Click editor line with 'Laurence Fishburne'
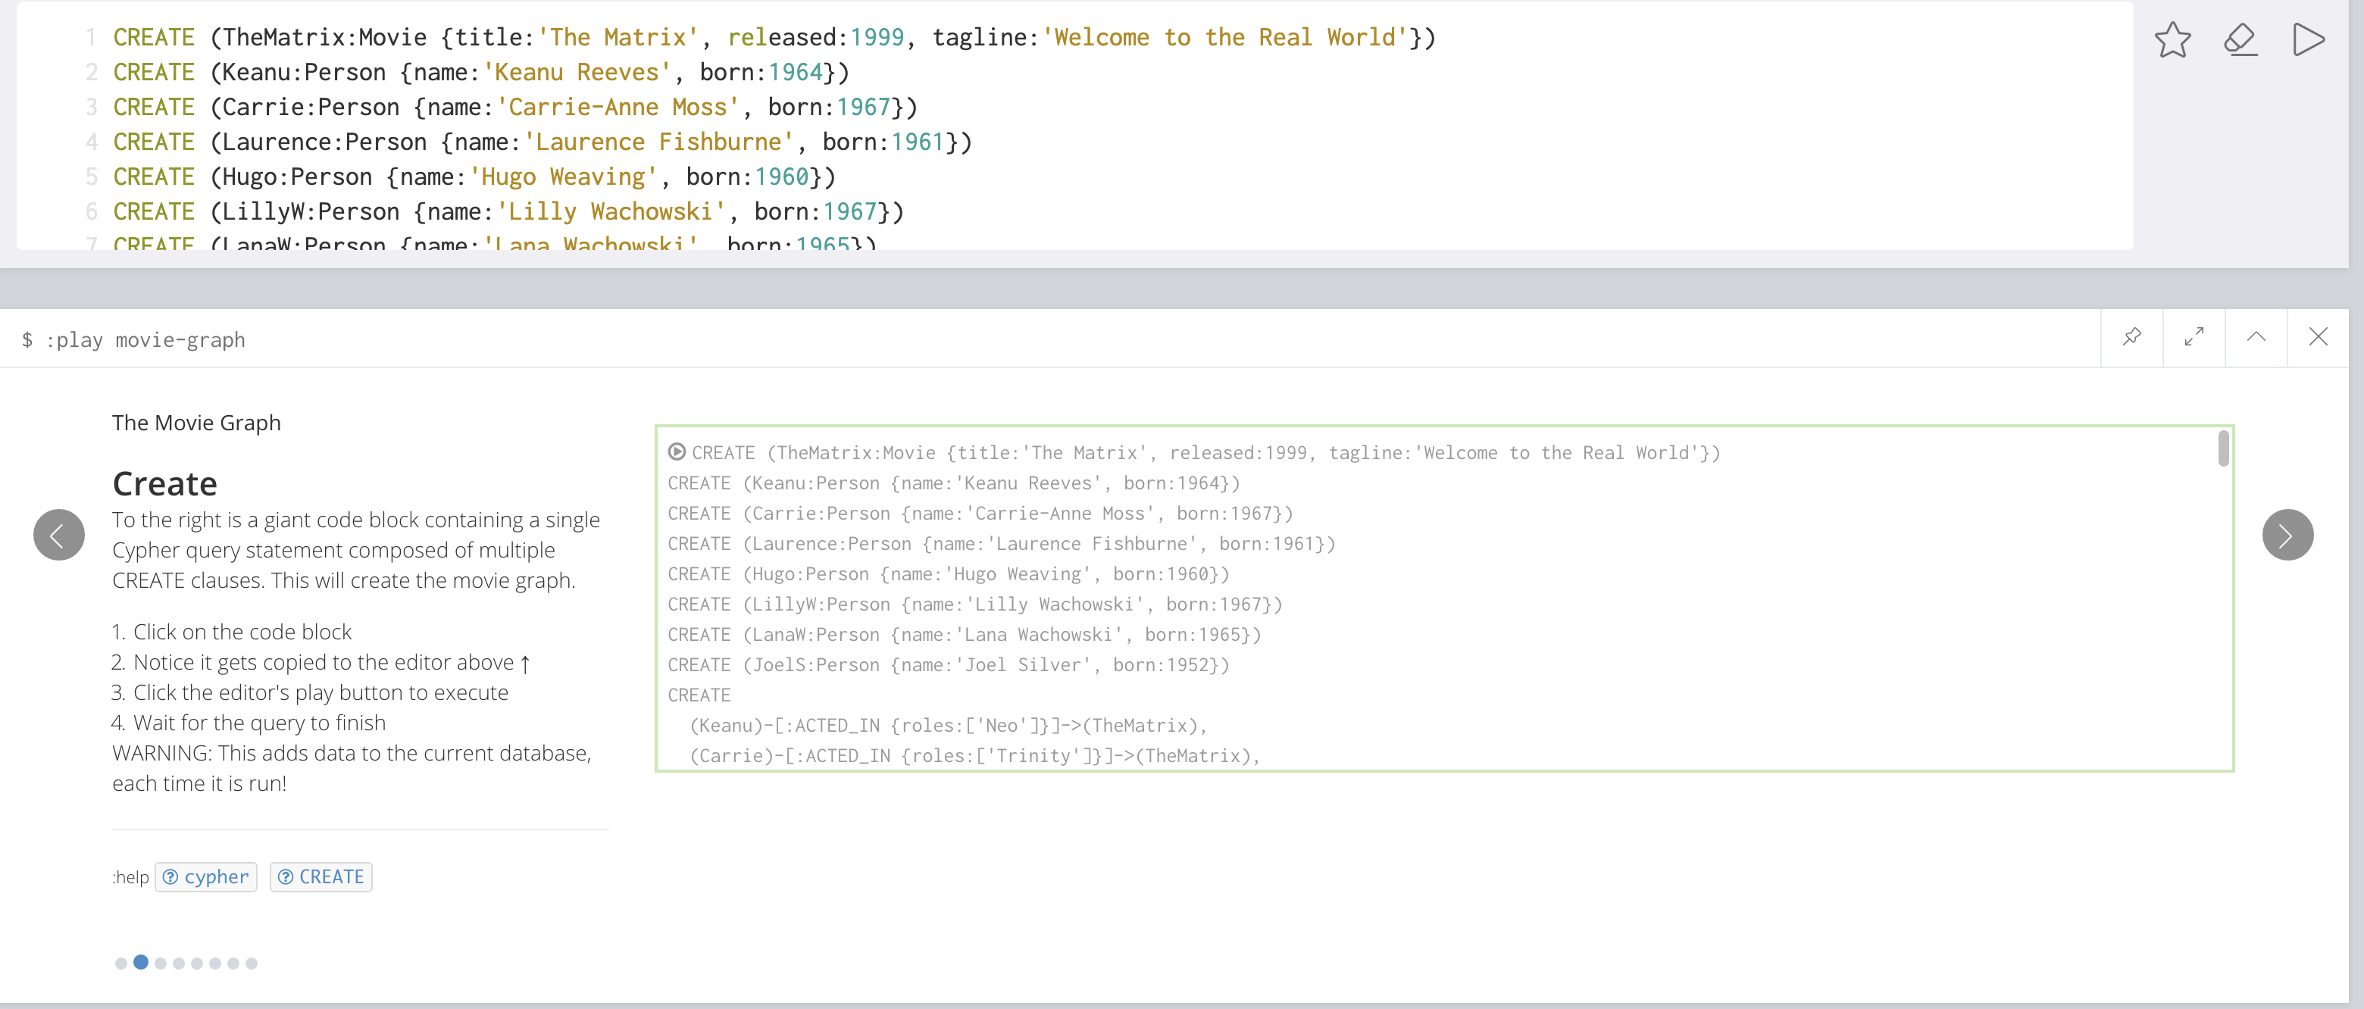 542,142
